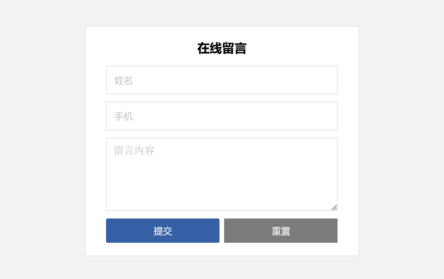Focus the 姓名 name input field
The image size is (444, 279).
222,80
